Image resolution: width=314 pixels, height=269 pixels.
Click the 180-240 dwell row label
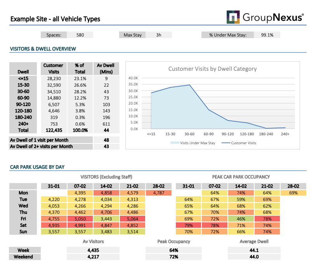pyautogui.click(x=23, y=117)
